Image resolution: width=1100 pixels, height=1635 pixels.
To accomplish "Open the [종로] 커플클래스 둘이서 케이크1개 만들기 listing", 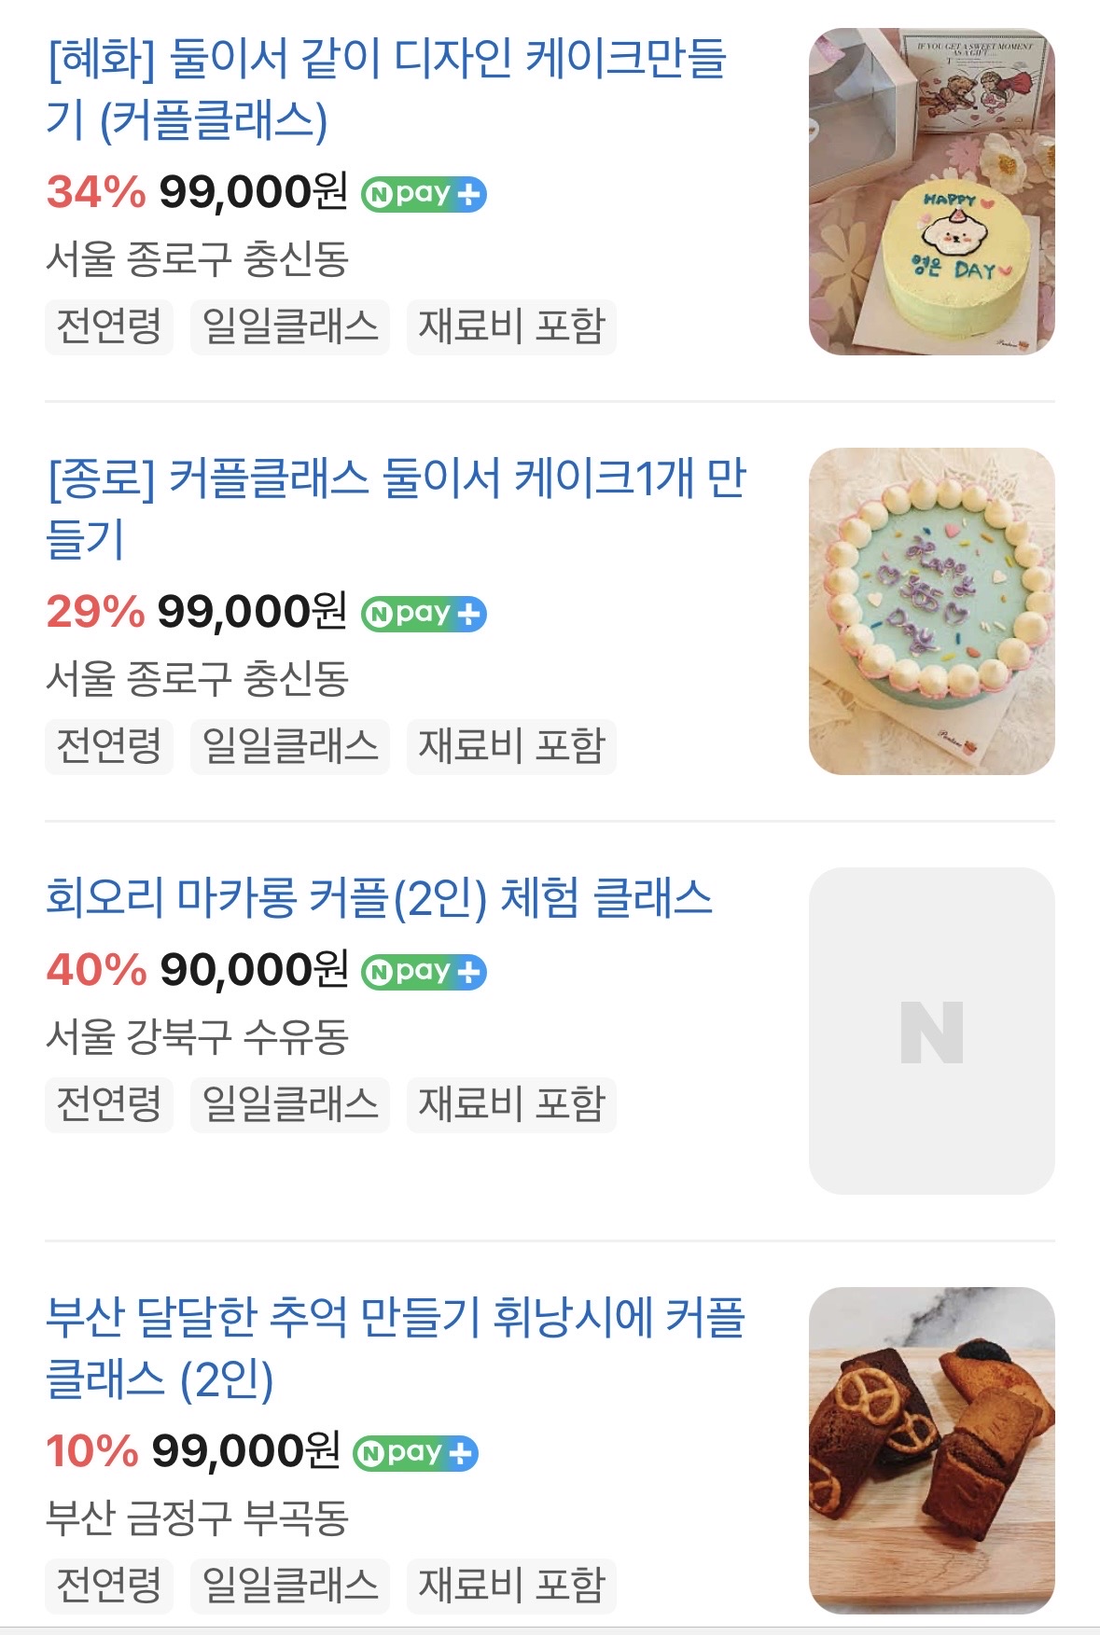I will click(396, 508).
